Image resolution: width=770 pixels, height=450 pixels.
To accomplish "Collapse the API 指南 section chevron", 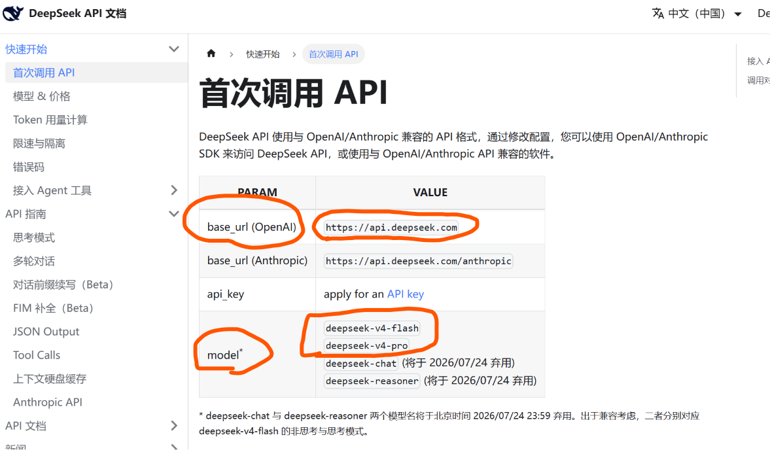I will click(174, 214).
